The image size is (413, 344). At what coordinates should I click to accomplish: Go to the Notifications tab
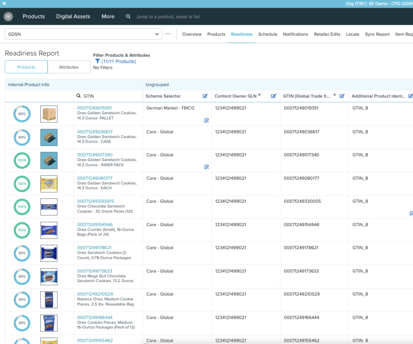(296, 34)
